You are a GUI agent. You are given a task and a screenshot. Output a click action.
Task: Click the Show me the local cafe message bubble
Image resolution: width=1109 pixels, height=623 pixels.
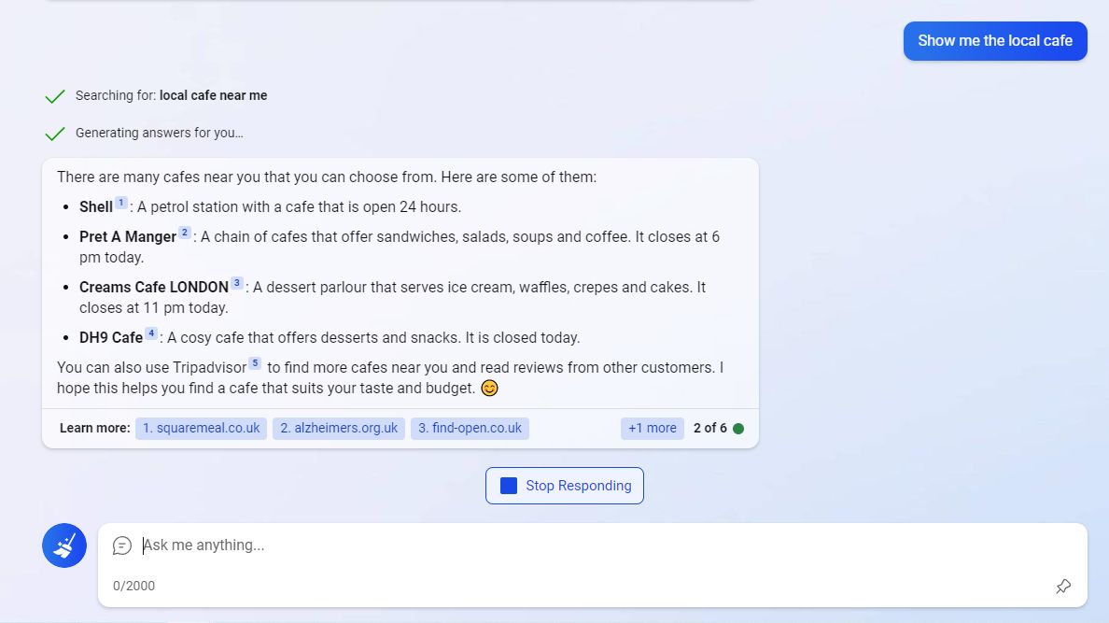click(995, 41)
